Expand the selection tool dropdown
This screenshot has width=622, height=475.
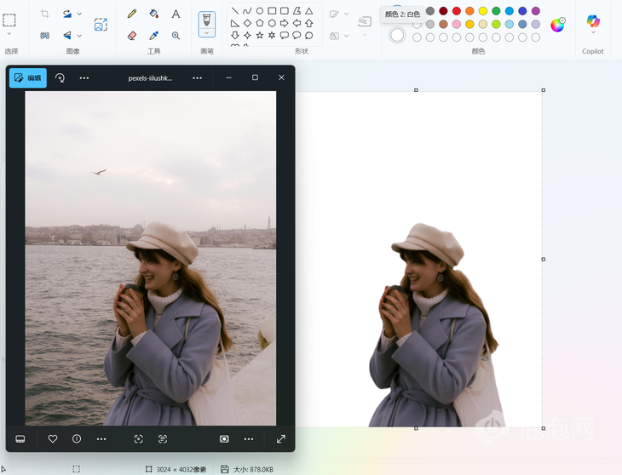(9, 34)
